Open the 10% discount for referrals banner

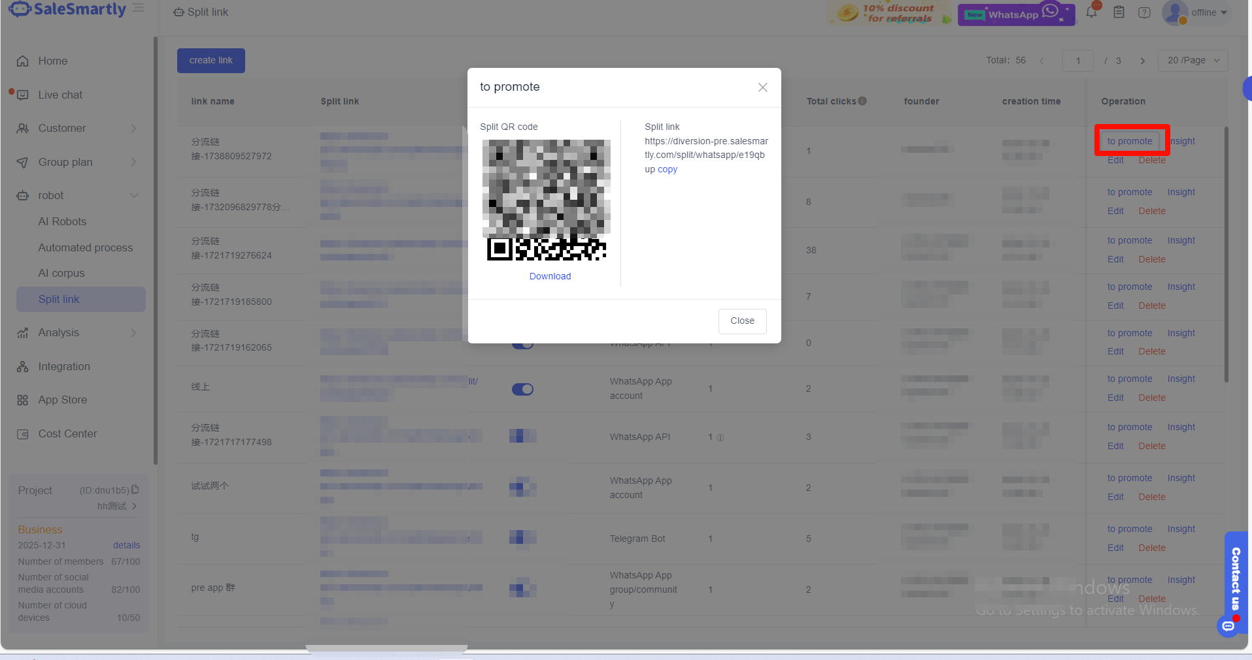coord(890,13)
